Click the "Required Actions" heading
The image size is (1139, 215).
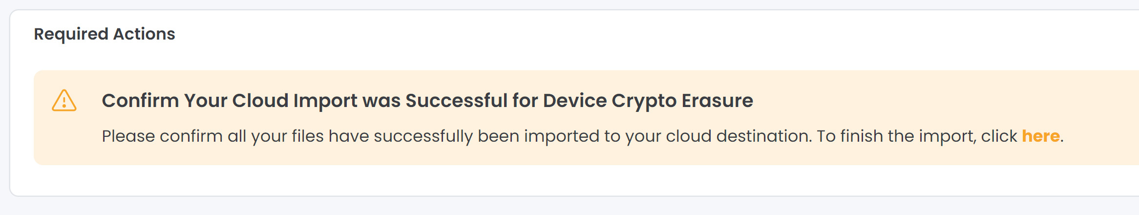click(x=104, y=34)
